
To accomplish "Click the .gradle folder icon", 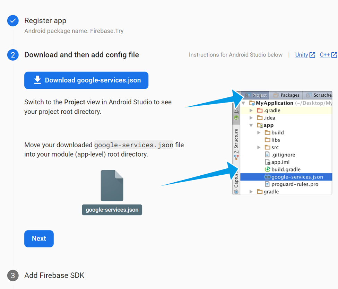I will [260, 110].
